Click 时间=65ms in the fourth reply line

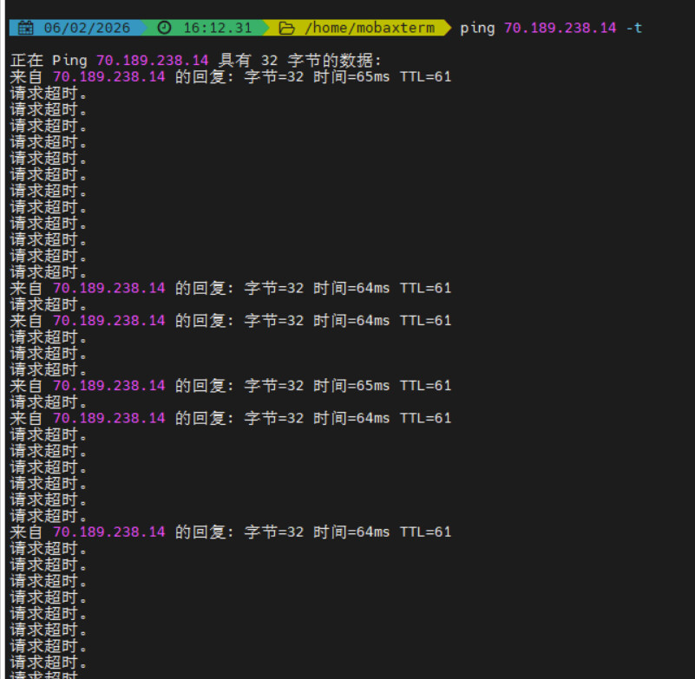coord(351,386)
